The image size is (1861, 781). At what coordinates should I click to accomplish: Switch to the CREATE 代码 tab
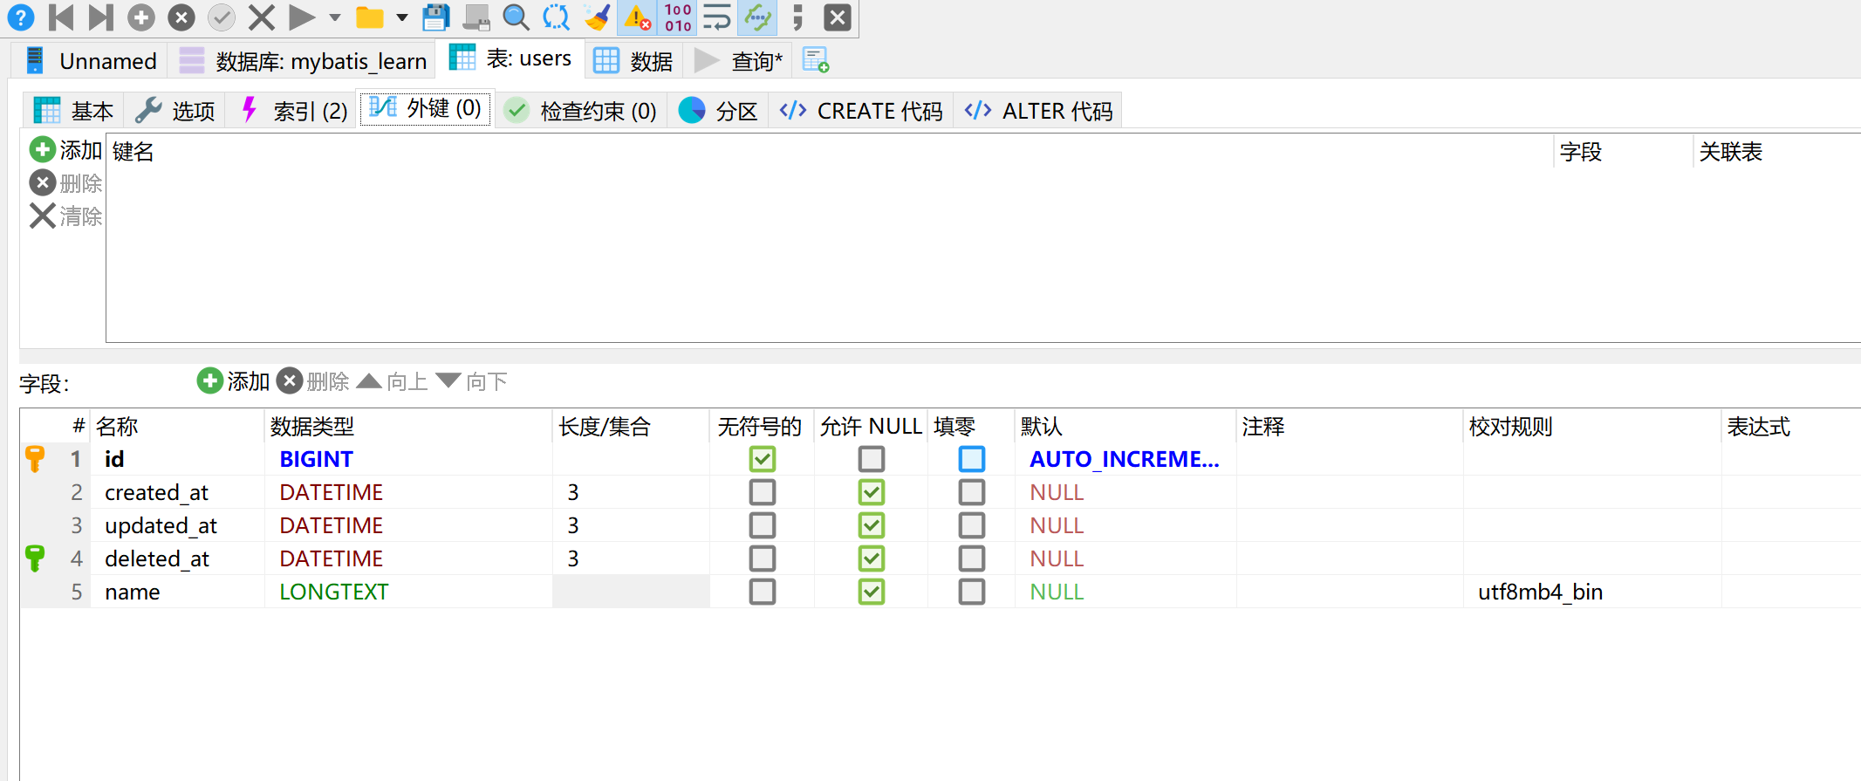click(x=861, y=111)
